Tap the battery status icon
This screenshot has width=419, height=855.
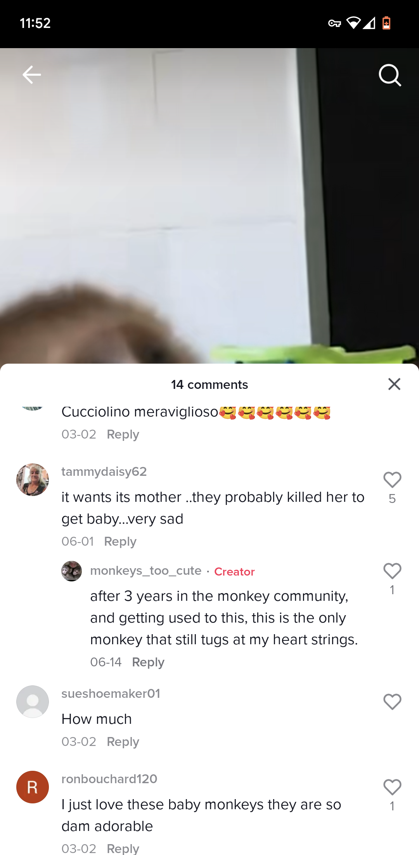click(x=386, y=23)
